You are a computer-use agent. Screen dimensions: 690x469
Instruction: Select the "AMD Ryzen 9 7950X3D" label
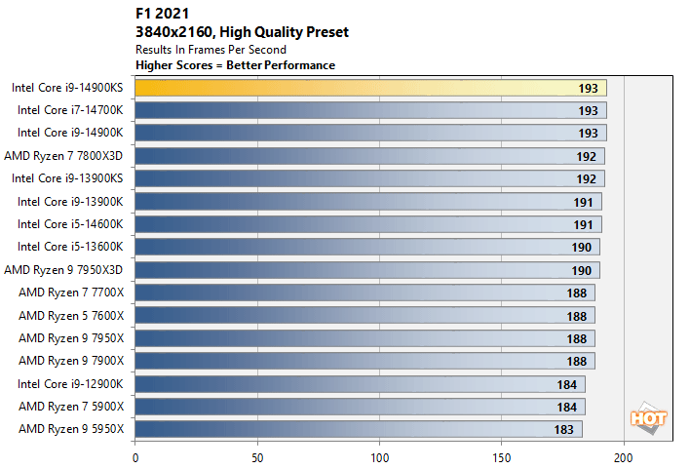(x=63, y=270)
